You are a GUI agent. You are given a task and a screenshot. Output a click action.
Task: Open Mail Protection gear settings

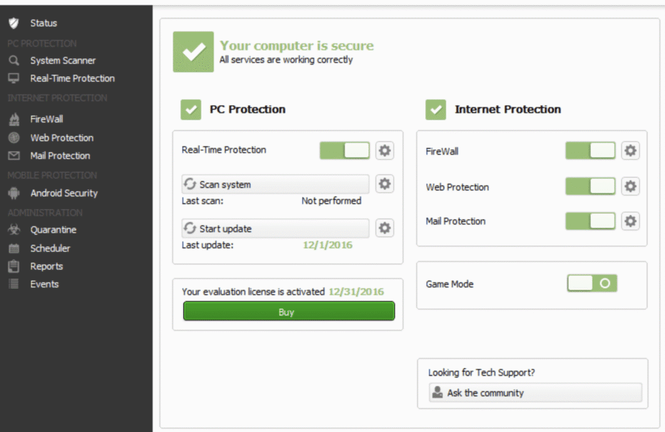click(x=630, y=221)
